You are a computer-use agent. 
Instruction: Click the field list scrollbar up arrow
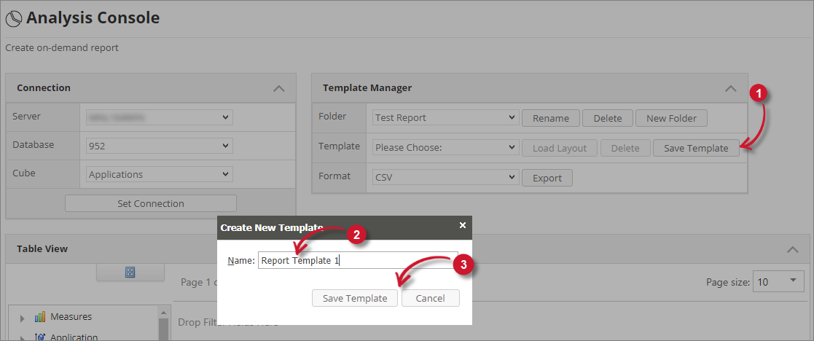pyautogui.click(x=164, y=312)
